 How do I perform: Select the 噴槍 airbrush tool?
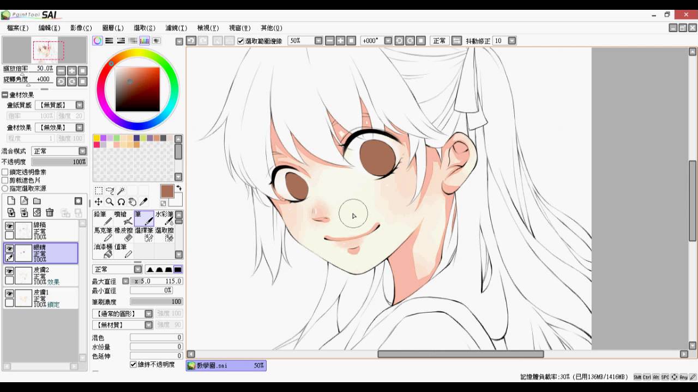point(123,218)
